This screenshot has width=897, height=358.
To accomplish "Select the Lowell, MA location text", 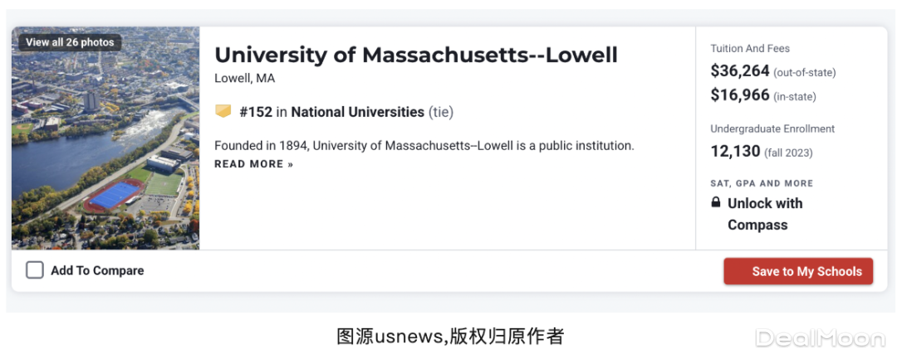I will pos(244,79).
